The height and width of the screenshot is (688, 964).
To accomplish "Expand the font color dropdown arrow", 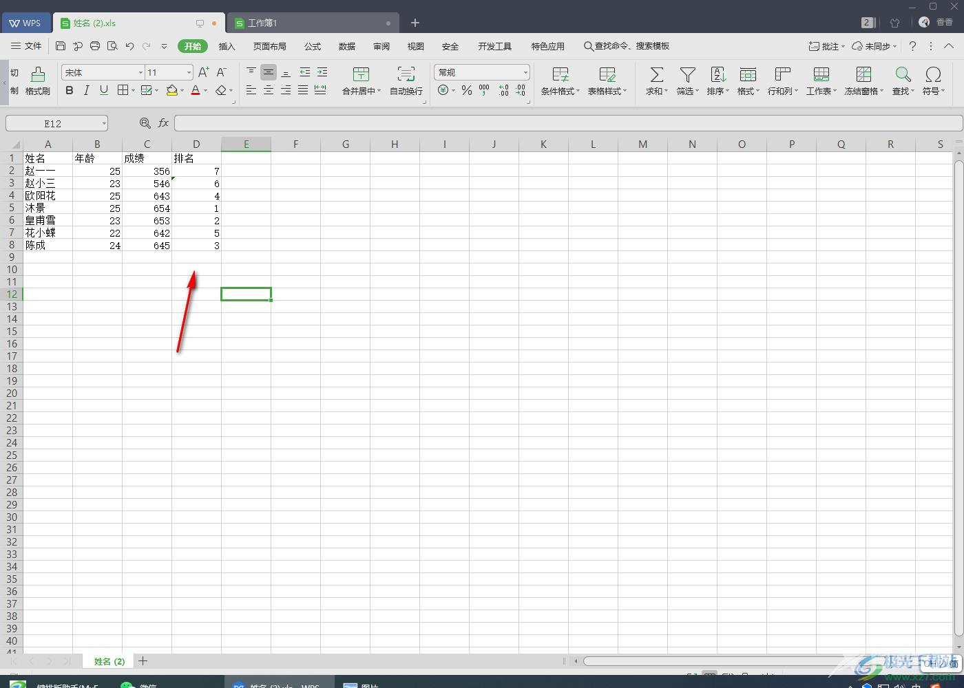I will pyautogui.click(x=205, y=91).
